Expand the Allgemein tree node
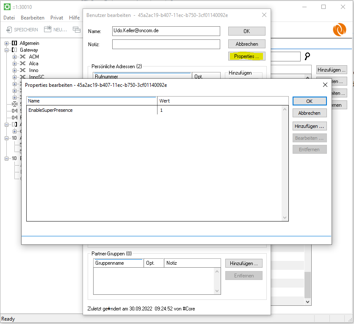 pyautogui.click(x=7, y=43)
